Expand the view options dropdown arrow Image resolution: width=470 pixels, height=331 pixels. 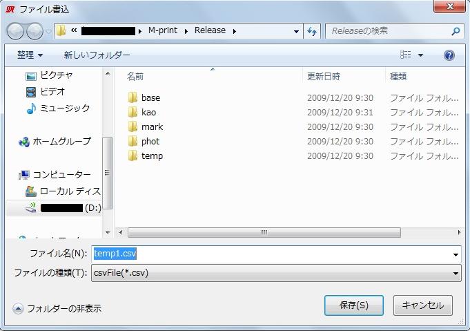pos(420,55)
